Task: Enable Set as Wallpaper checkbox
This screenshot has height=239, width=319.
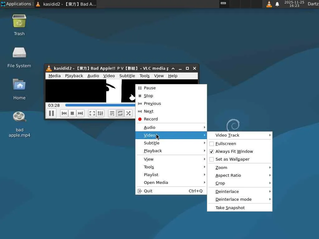Action: pos(212,159)
